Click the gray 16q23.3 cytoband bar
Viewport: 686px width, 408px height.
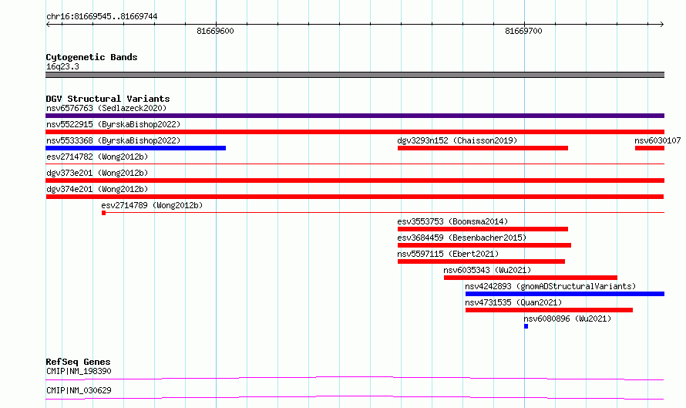pos(355,75)
